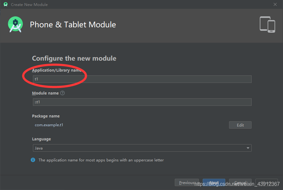Click the Module name label
The image size is (283, 190).
pyautogui.click(x=45, y=93)
